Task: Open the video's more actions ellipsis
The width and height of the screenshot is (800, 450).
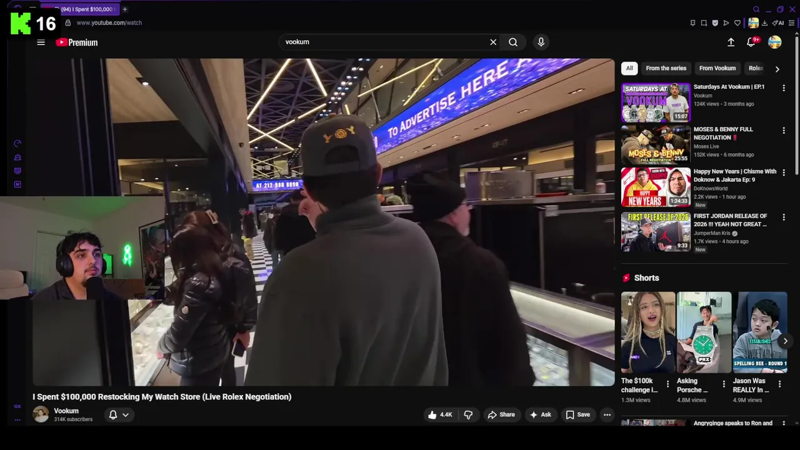Action: (x=607, y=414)
